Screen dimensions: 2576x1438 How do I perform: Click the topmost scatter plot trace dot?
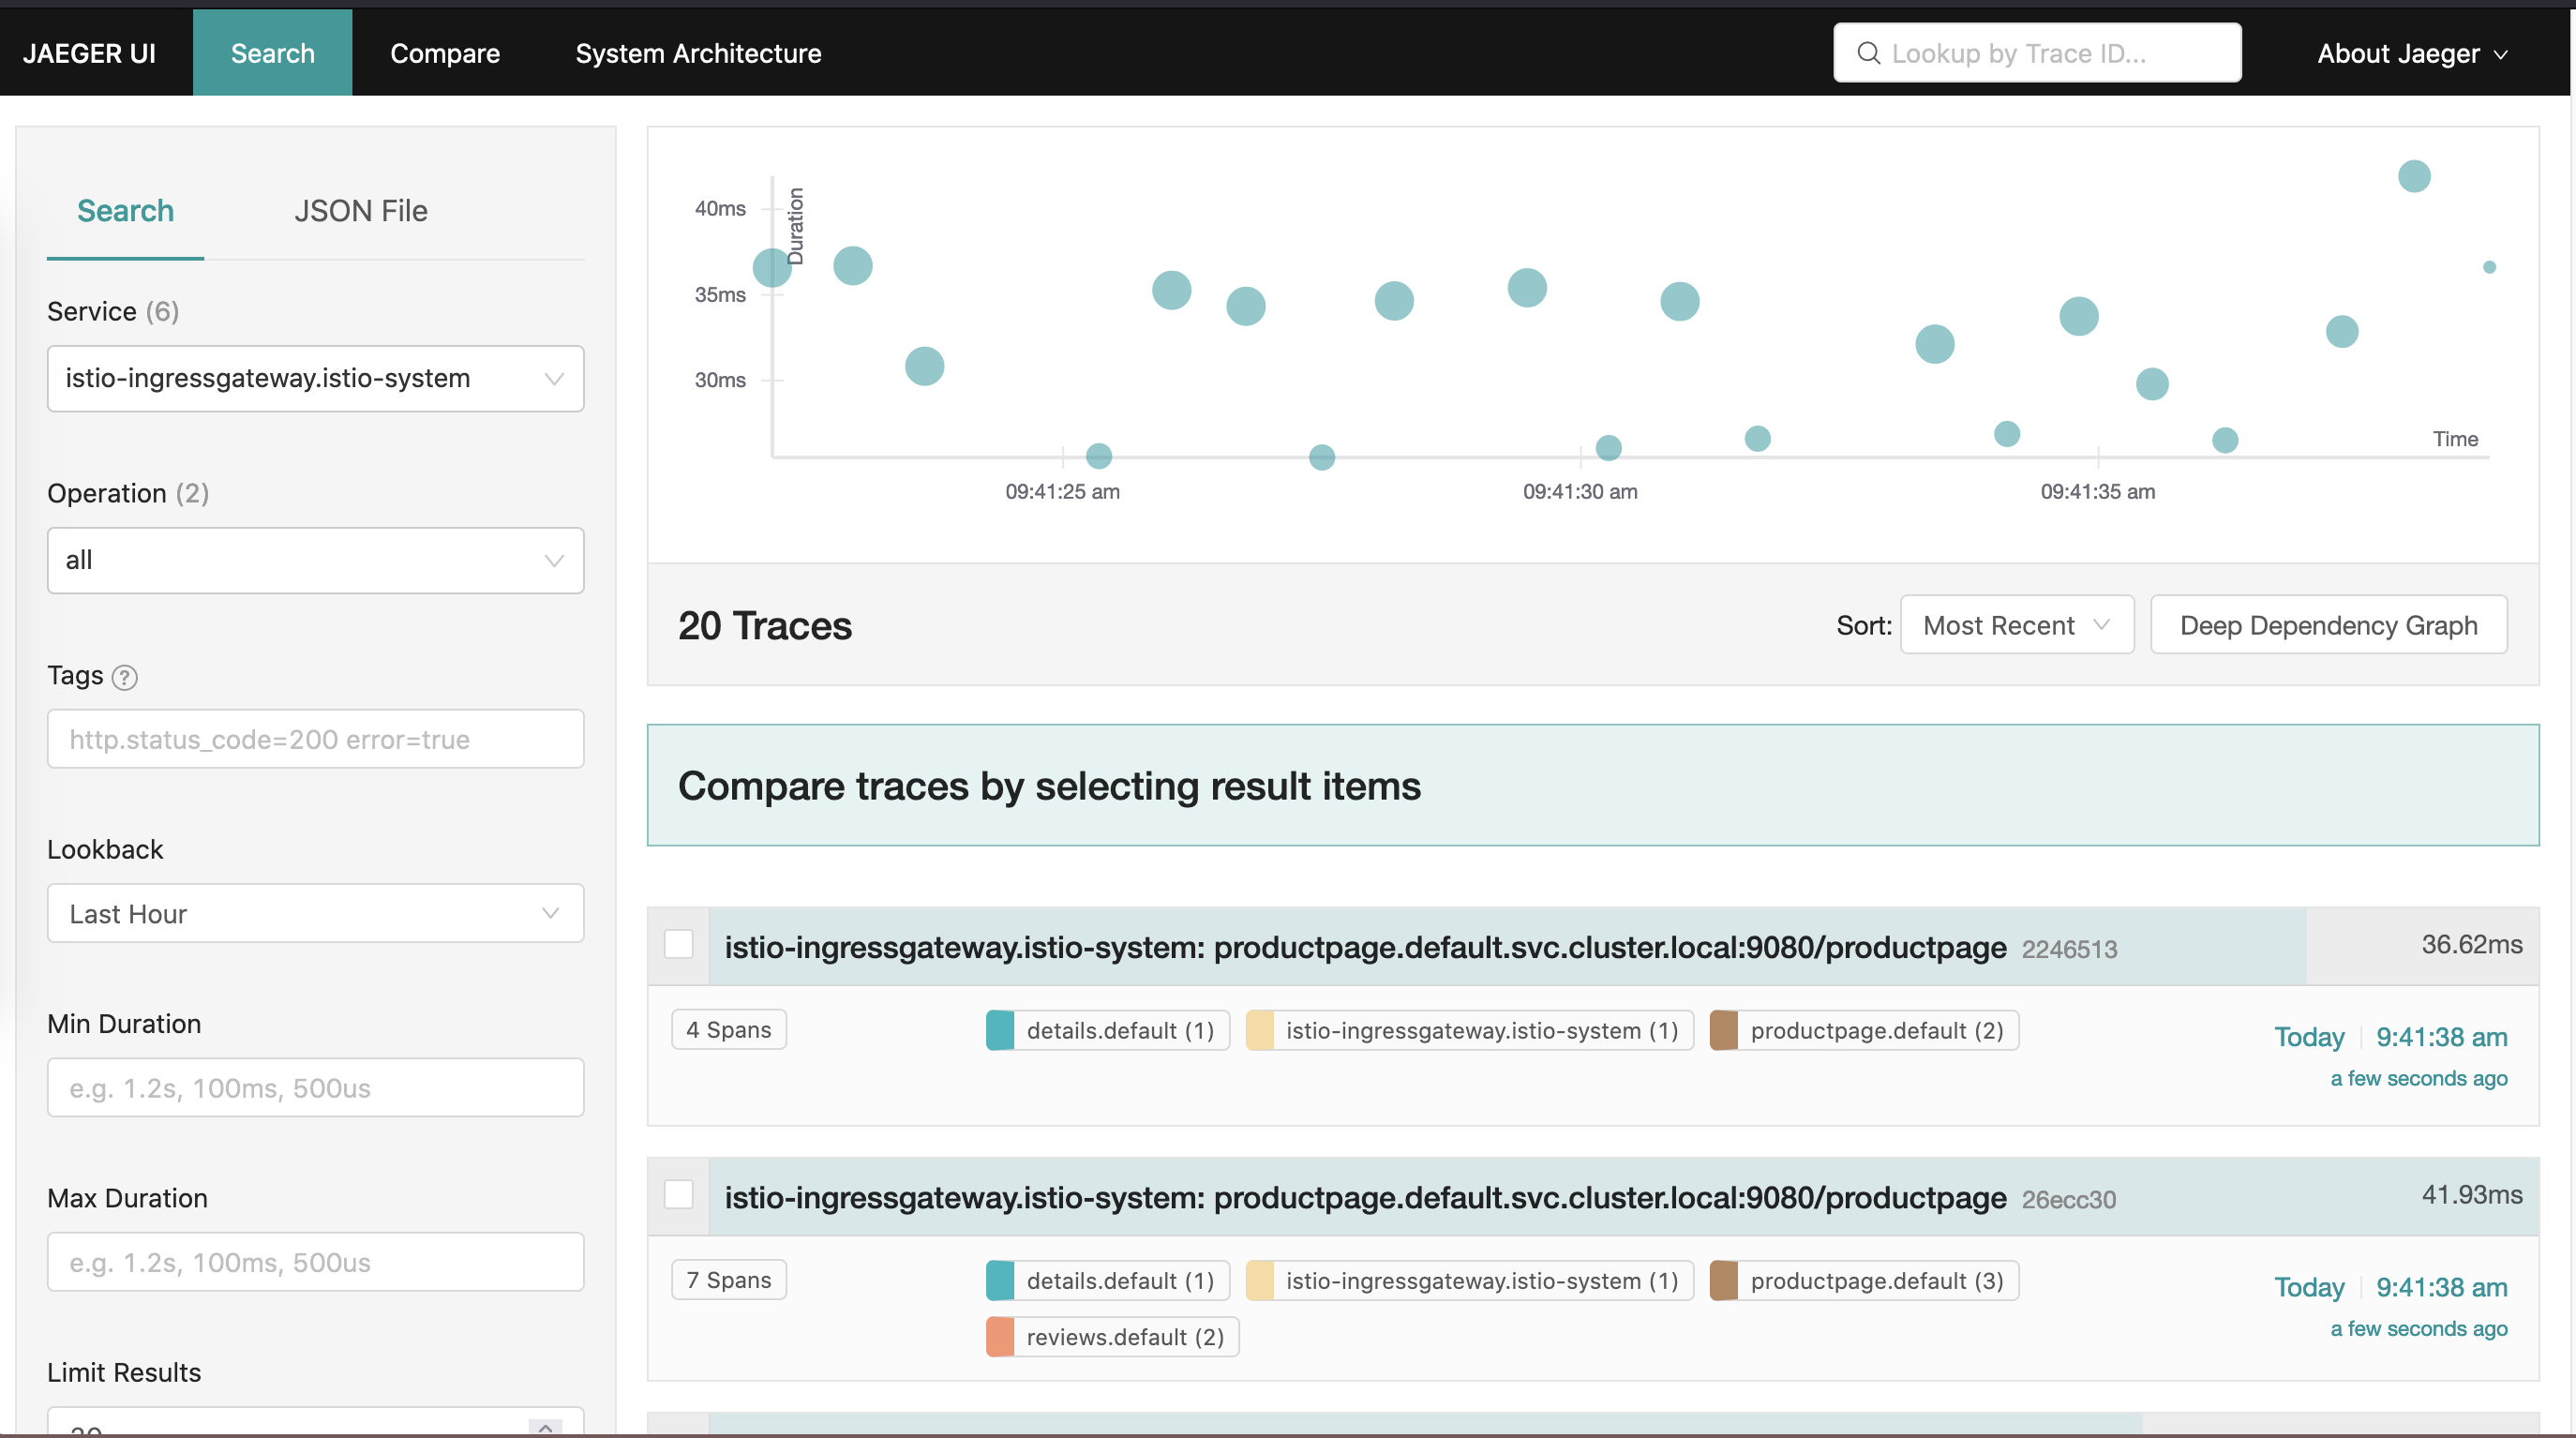2413,176
